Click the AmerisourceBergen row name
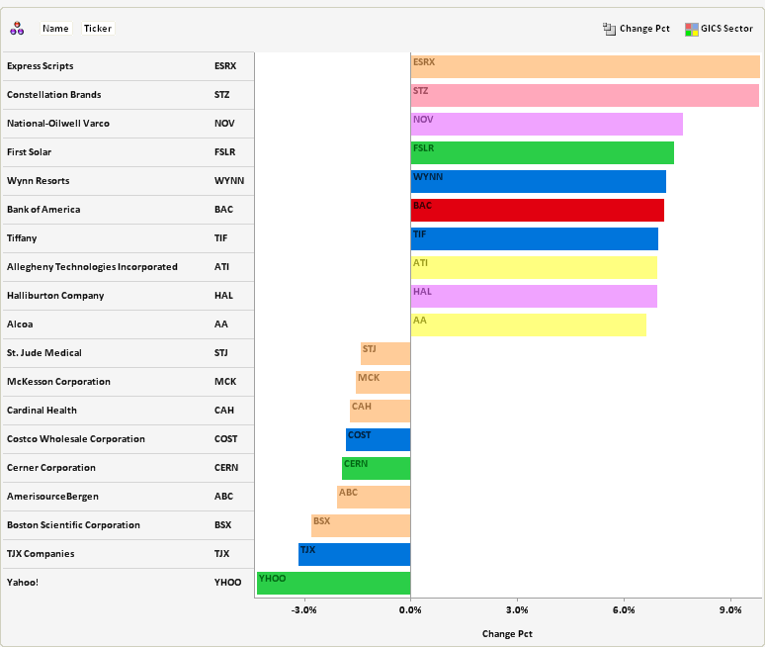The image size is (765, 647). click(52, 497)
